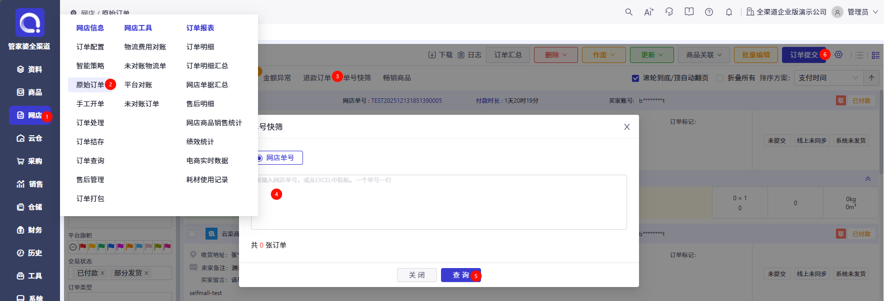Tick the checkbox of the 云菜 order row
This screenshot has width=884, height=301.
pyautogui.click(x=192, y=234)
